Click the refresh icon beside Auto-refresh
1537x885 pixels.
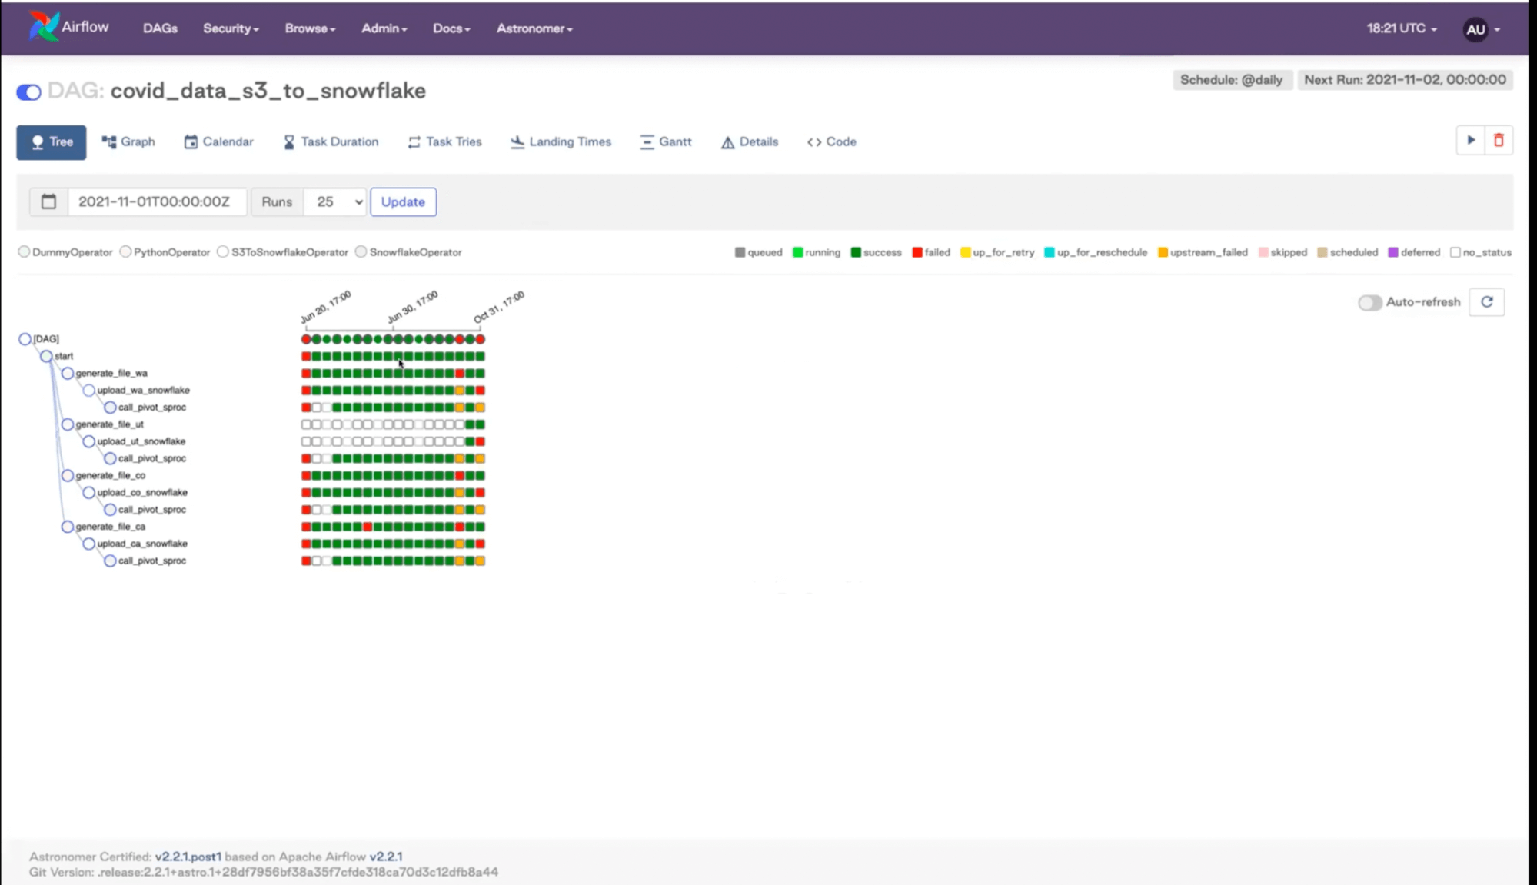click(x=1486, y=302)
